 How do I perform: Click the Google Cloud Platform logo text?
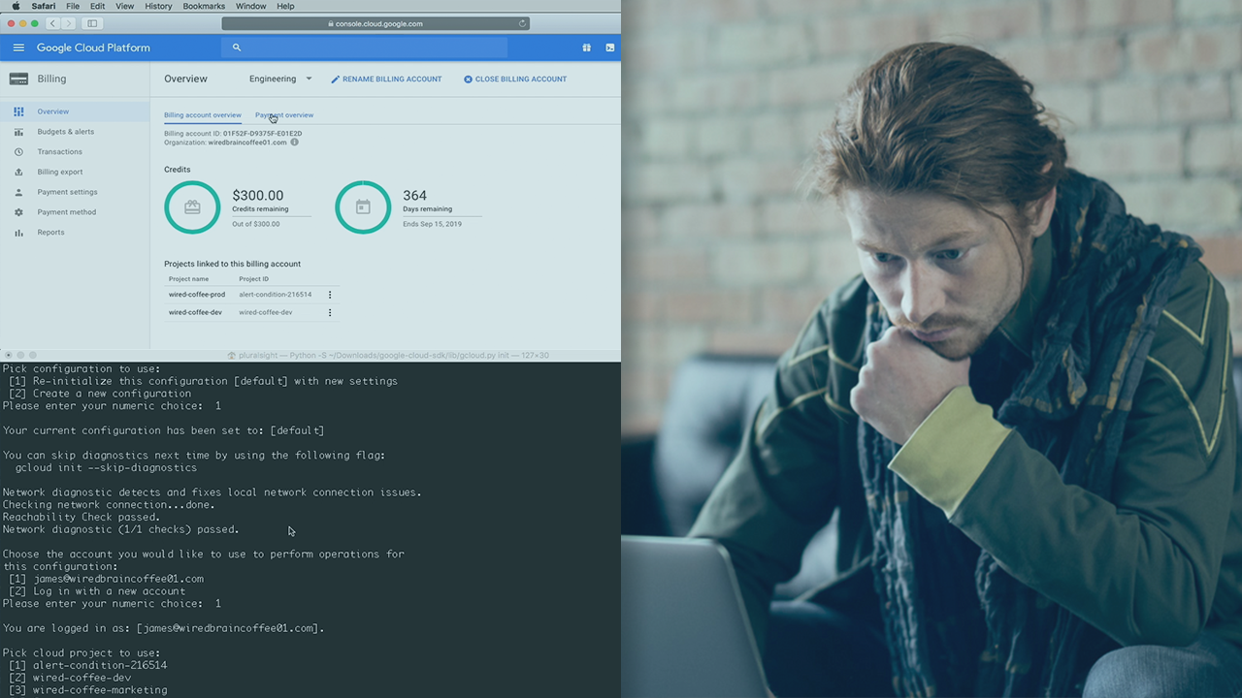[93, 48]
